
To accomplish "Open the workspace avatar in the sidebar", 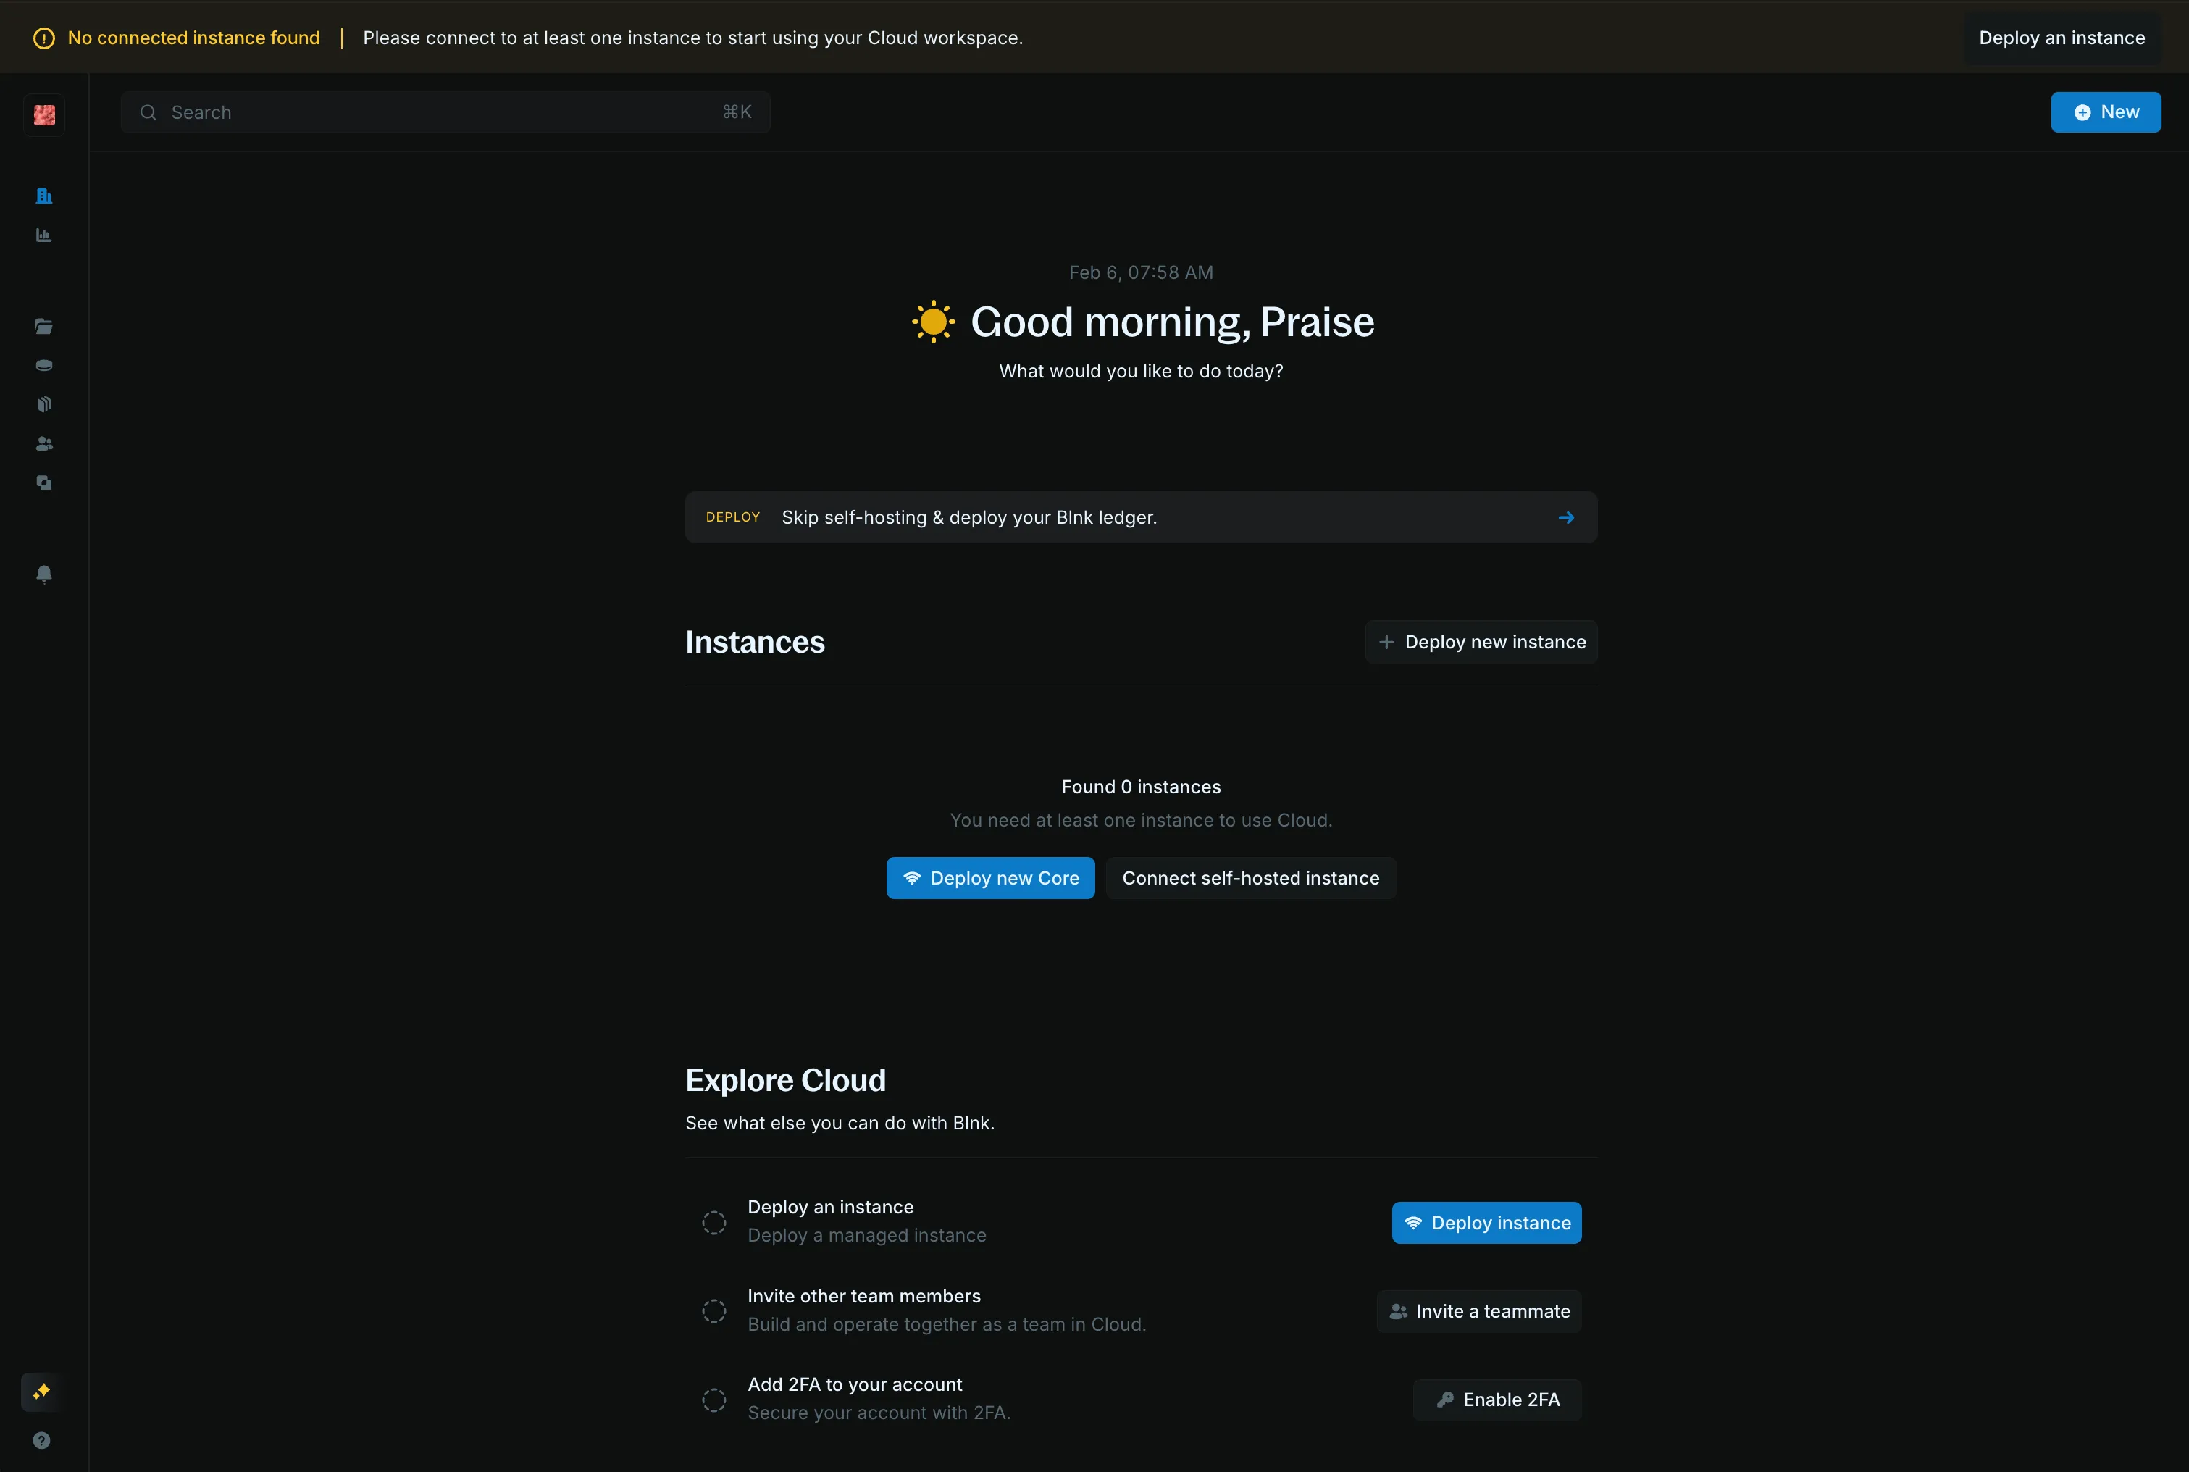I will click(44, 114).
